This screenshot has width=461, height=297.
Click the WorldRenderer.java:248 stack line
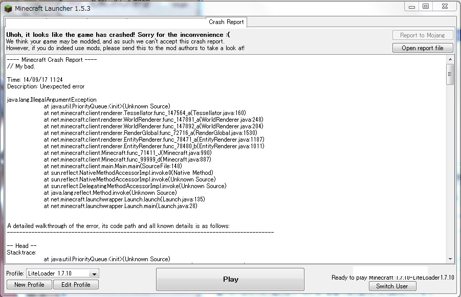click(x=153, y=120)
